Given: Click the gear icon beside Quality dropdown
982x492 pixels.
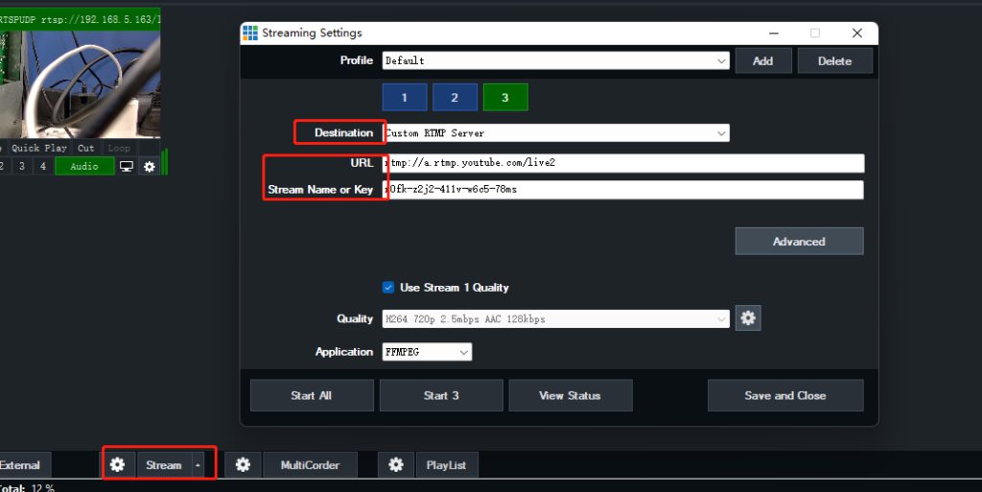Looking at the screenshot, I should (x=748, y=318).
